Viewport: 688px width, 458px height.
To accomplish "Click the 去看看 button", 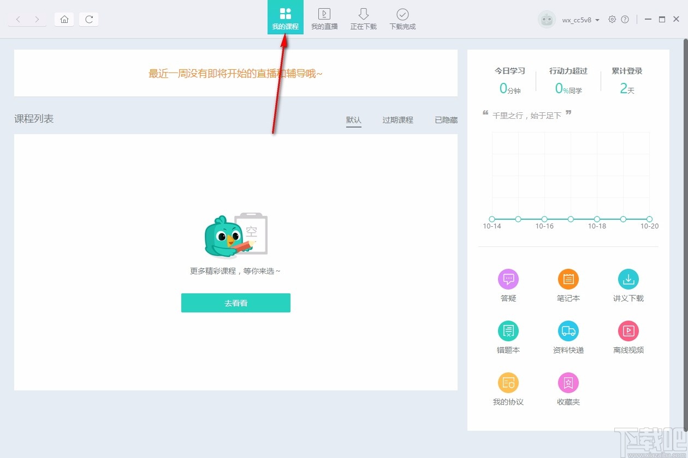I will pos(235,303).
